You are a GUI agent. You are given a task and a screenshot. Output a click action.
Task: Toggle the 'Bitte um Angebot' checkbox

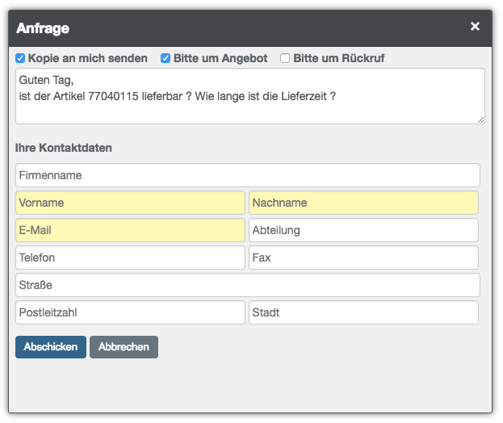[x=166, y=58]
